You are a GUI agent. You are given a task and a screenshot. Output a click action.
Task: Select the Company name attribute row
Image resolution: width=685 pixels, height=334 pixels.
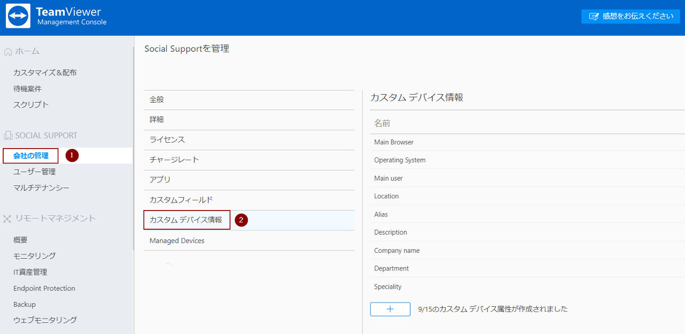pyautogui.click(x=527, y=251)
